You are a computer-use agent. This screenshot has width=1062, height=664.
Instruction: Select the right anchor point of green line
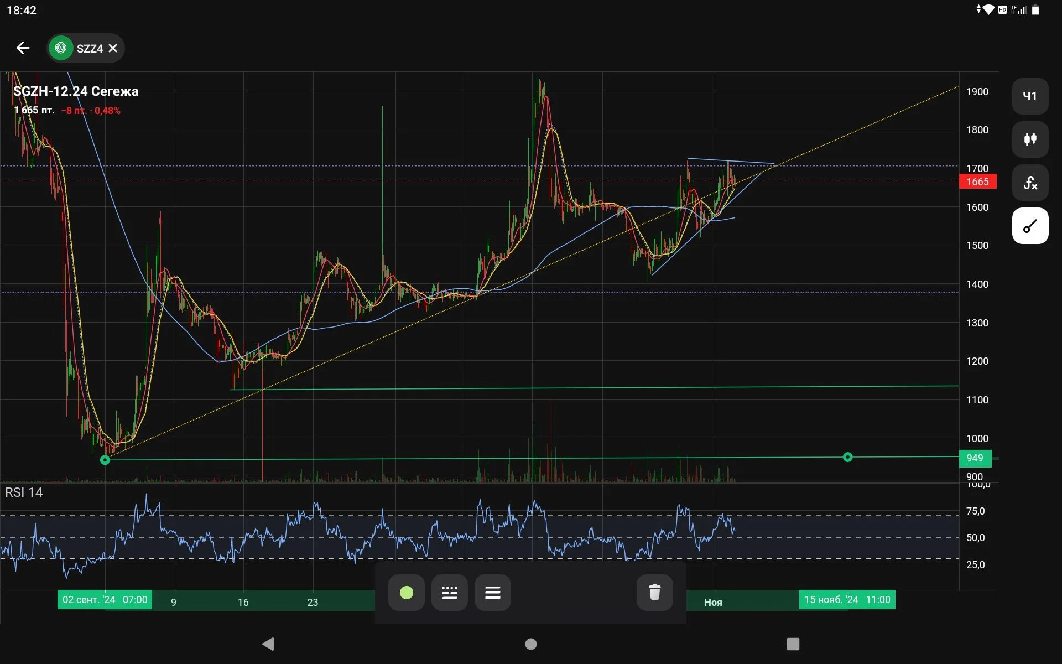pos(847,457)
